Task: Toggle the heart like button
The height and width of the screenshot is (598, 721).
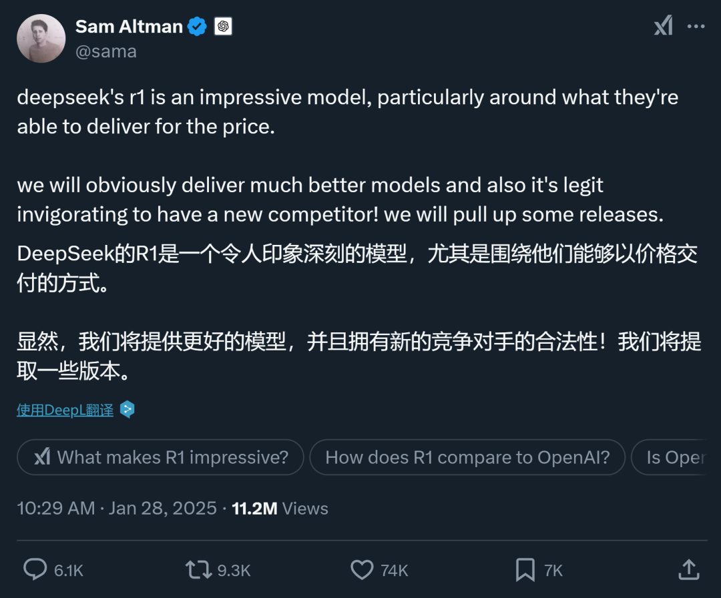Action: tap(362, 570)
